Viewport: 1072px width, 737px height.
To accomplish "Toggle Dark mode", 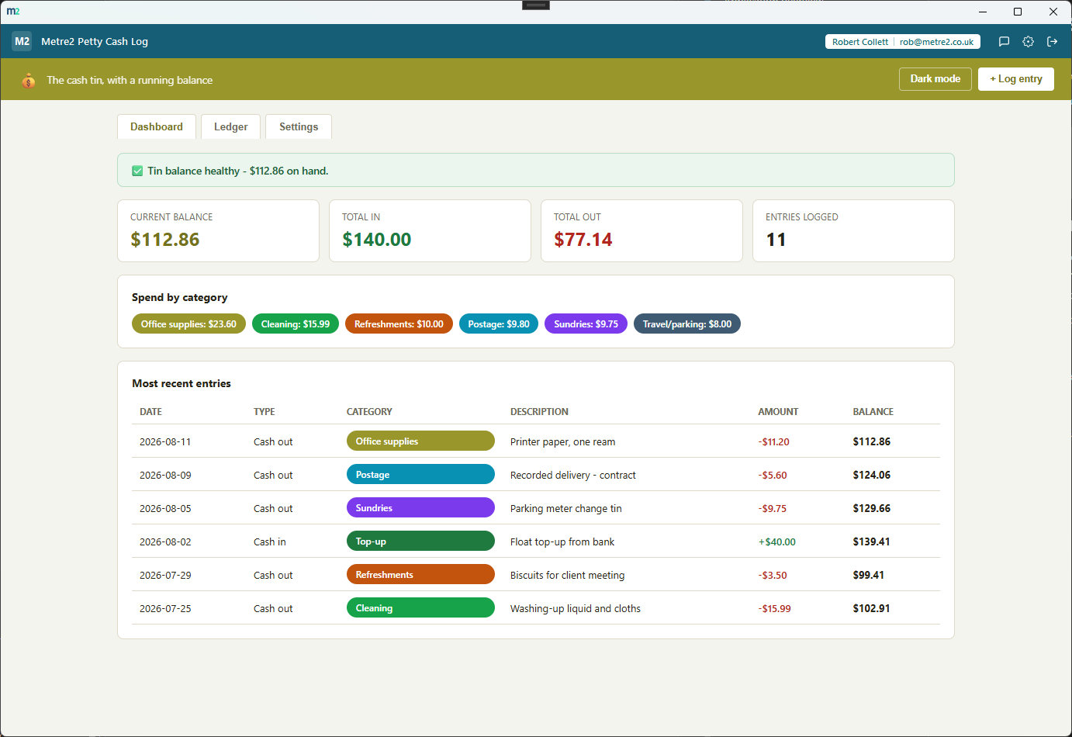I will point(935,79).
